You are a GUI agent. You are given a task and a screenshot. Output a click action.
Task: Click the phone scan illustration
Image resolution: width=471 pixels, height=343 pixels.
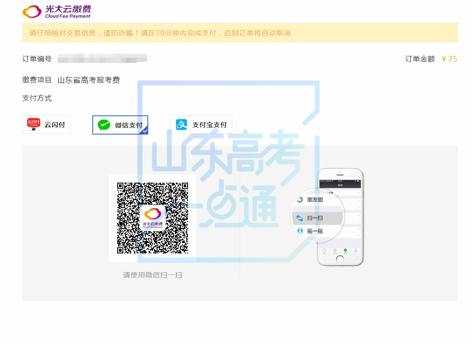tap(328, 217)
